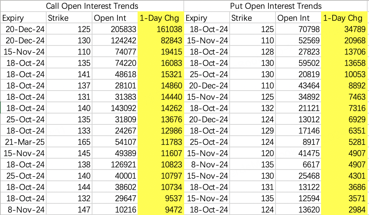Select the put open interest cell 70798

298,29
